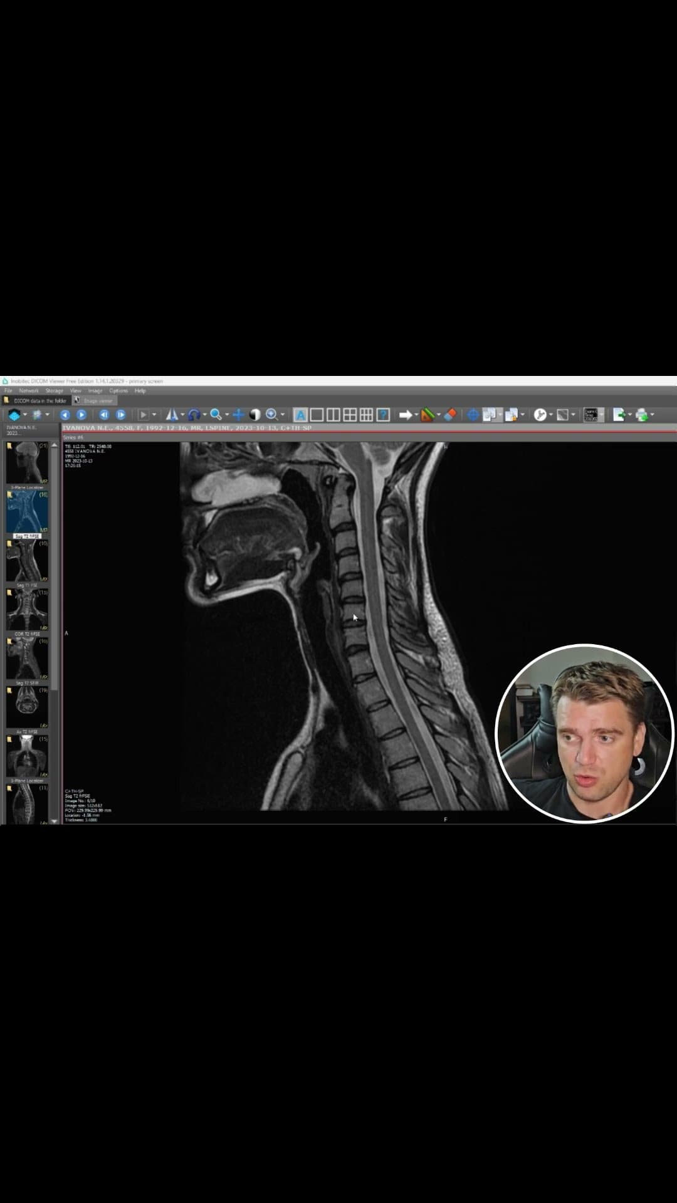Select the rotate image tool
The image size is (677, 1203).
tap(194, 415)
